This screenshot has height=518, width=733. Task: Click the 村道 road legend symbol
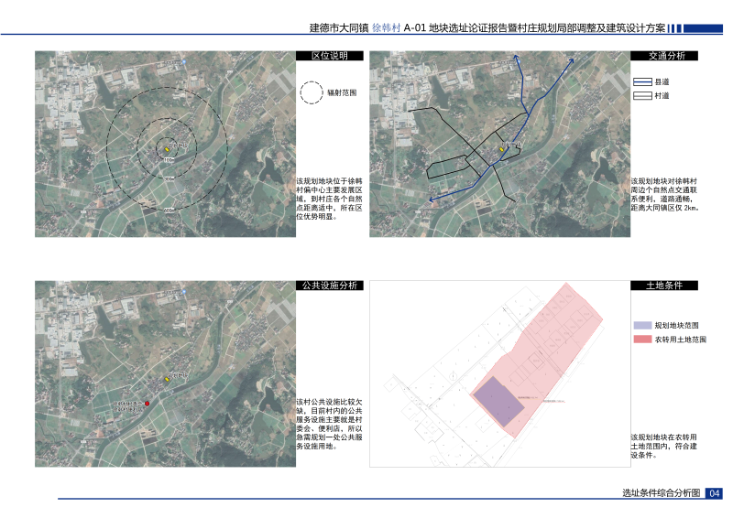tap(642, 95)
